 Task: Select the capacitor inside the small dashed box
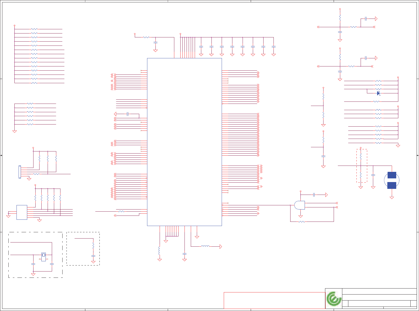[x=93, y=256]
